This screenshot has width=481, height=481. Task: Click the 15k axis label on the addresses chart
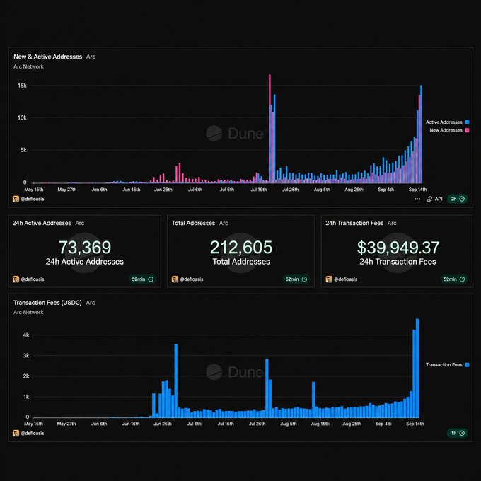[x=22, y=86]
